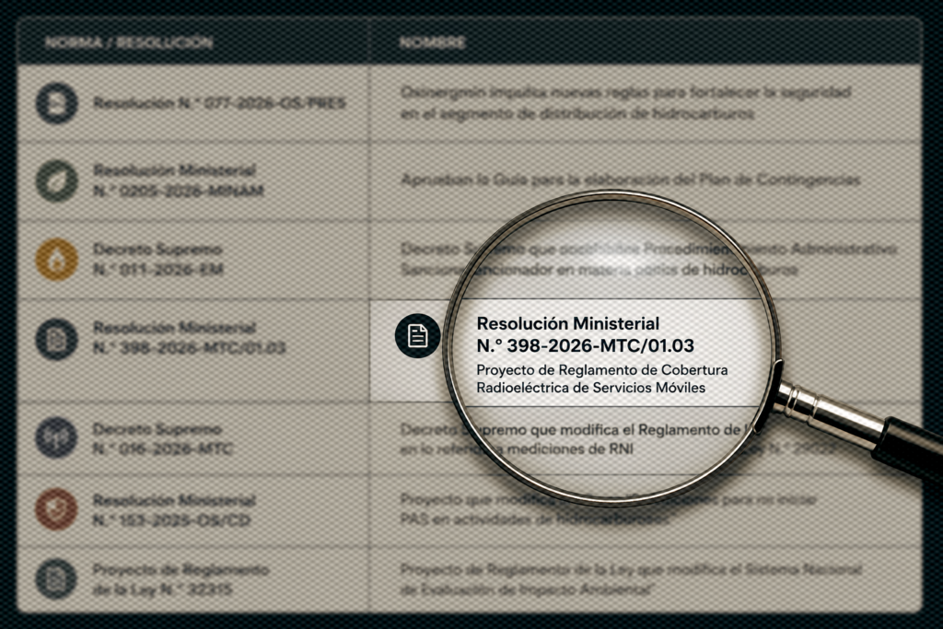Click the Guía para Plan de Contingencias description
The width and height of the screenshot is (943, 629).
tap(630, 180)
